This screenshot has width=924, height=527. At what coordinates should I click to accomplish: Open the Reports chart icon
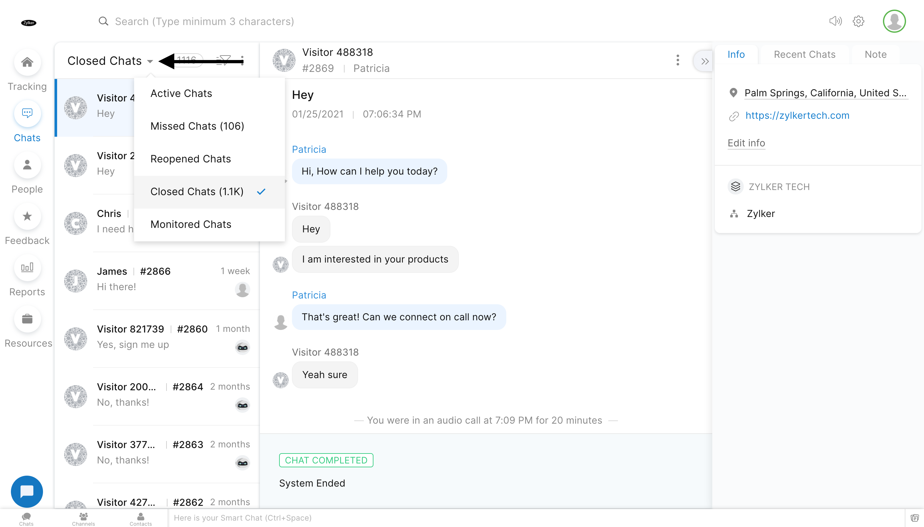pos(27,268)
